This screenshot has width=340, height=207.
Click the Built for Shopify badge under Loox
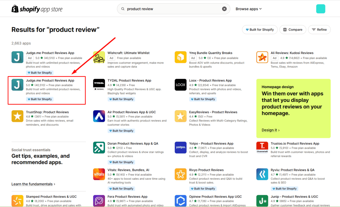203,99
